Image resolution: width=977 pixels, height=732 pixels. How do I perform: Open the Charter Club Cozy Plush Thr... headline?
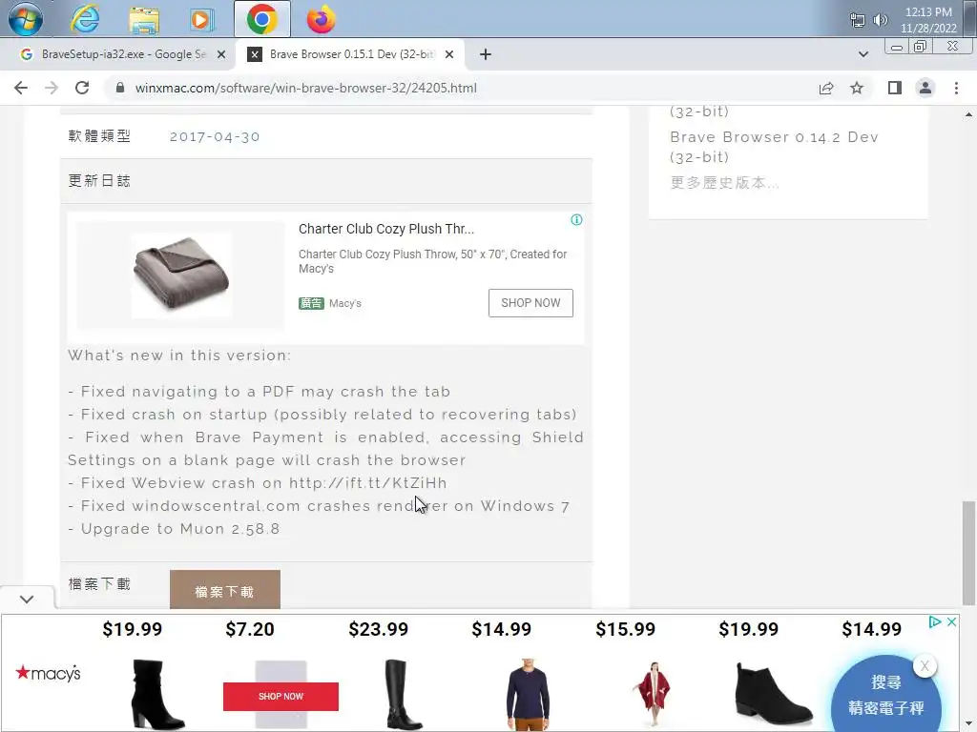[x=386, y=229]
